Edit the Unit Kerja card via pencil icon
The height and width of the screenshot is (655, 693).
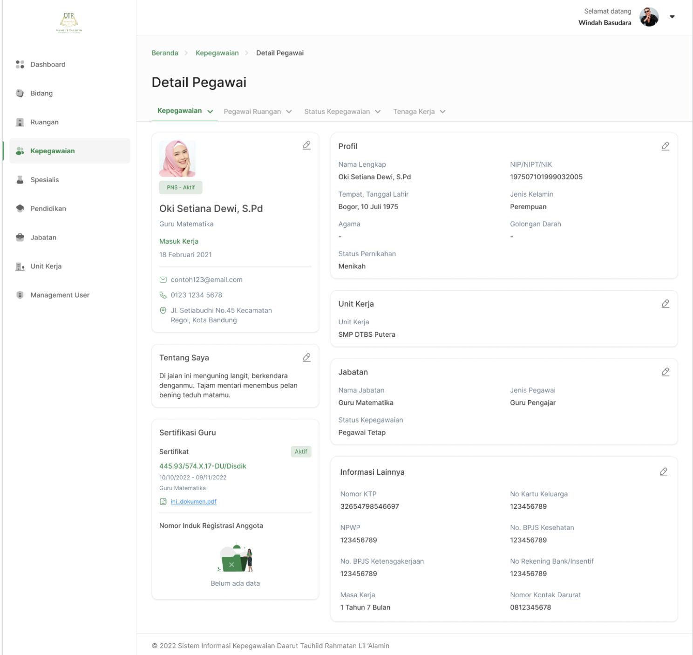665,304
